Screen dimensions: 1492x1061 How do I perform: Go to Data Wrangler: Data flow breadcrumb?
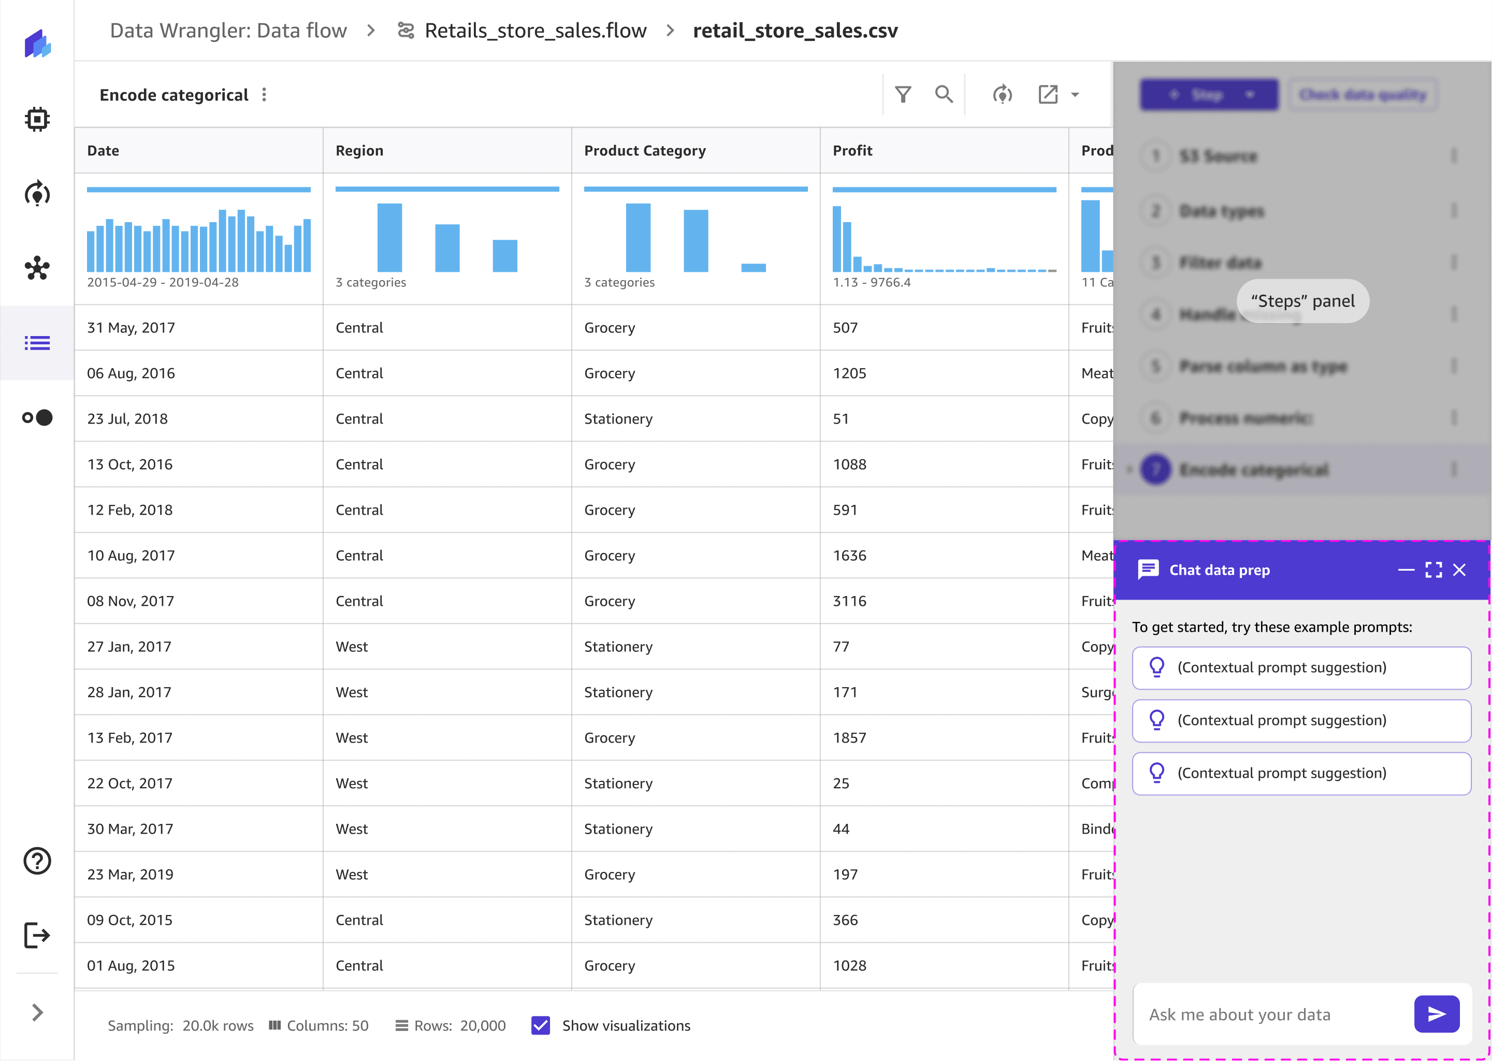tap(228, 31)
